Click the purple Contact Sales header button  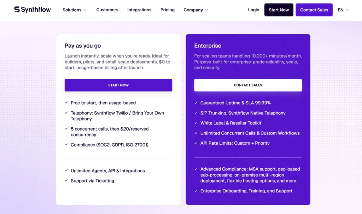pyautogui.click(x=314, y=10)
